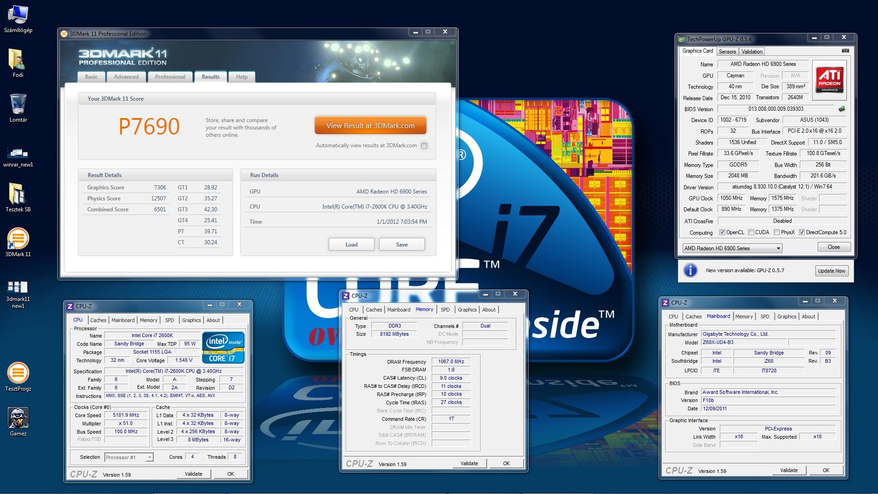Click the 3DMark 11 title bar icon

click(x=64, y=33)
